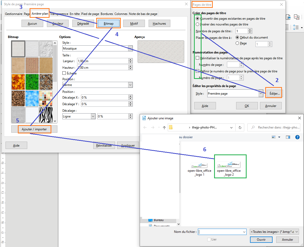Open the view mode dropdown arrow

pyautogui.click(x=279, y=137)
